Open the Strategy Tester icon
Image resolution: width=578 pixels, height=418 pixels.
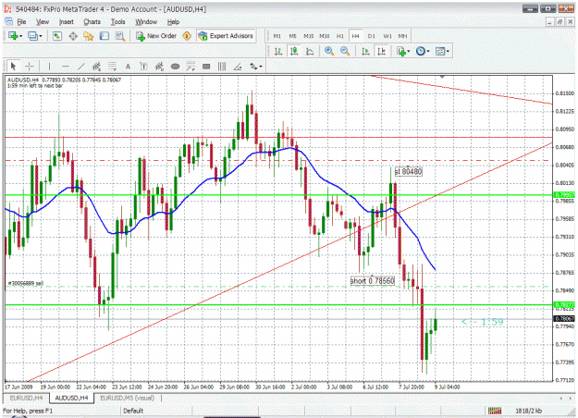tap(120, 36)
